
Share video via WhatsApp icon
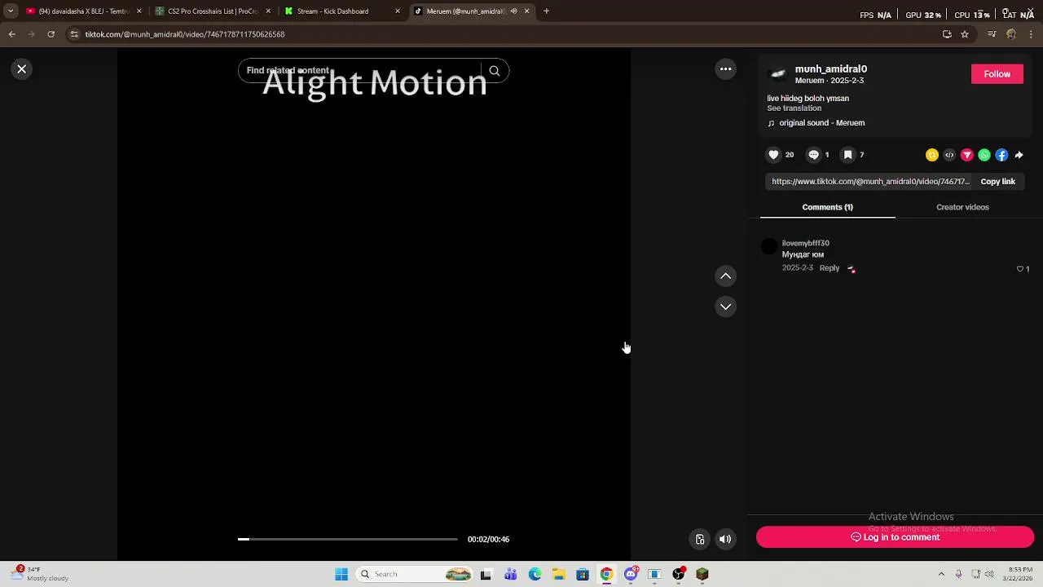click(984, 155)
